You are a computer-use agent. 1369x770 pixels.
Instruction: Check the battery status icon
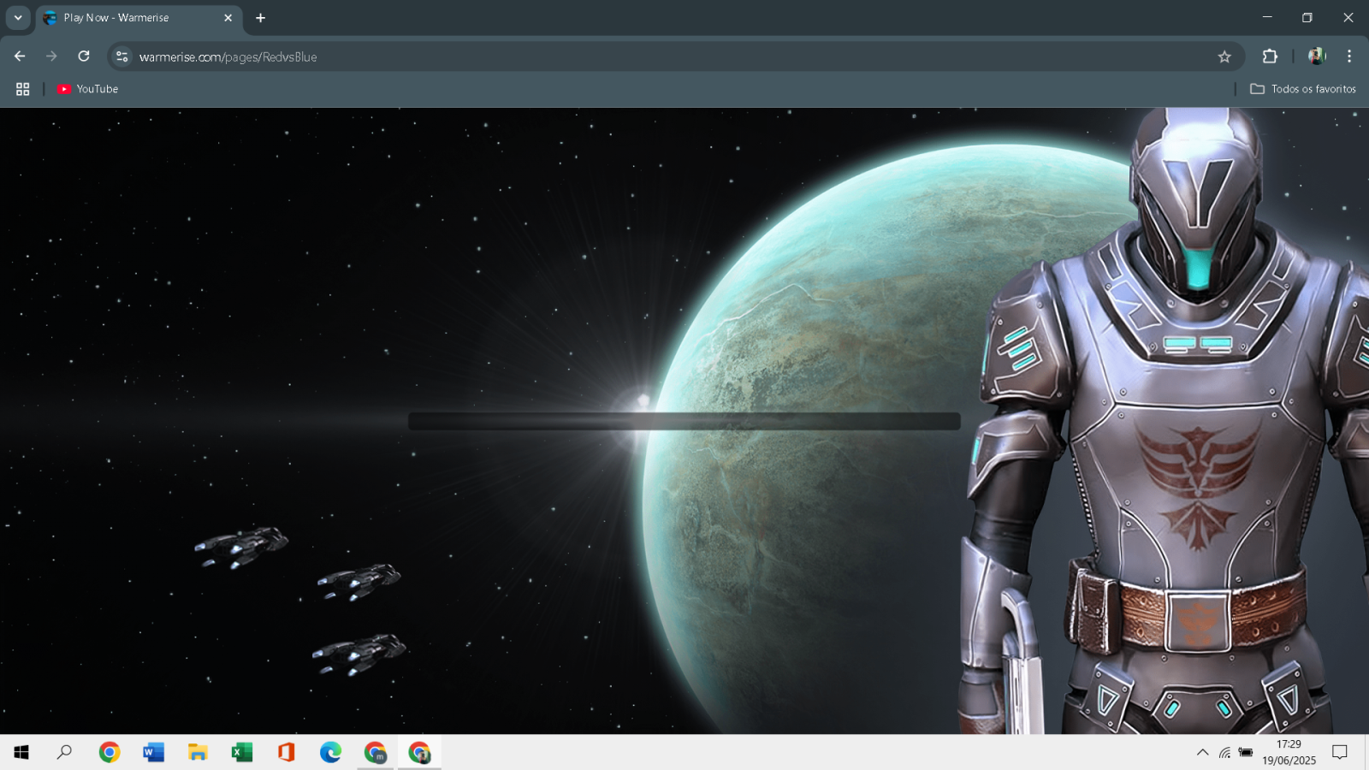click(1246, 752)
